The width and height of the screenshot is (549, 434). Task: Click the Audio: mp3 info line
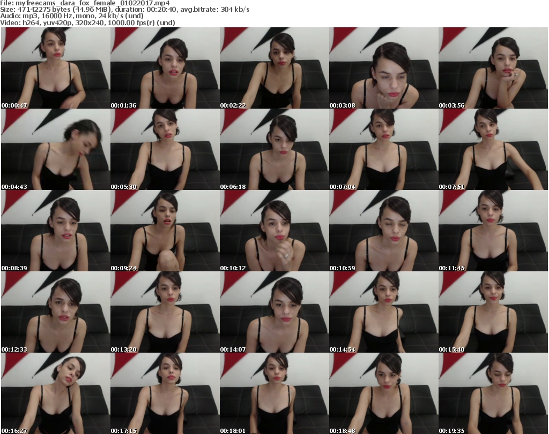coord(72,16)
